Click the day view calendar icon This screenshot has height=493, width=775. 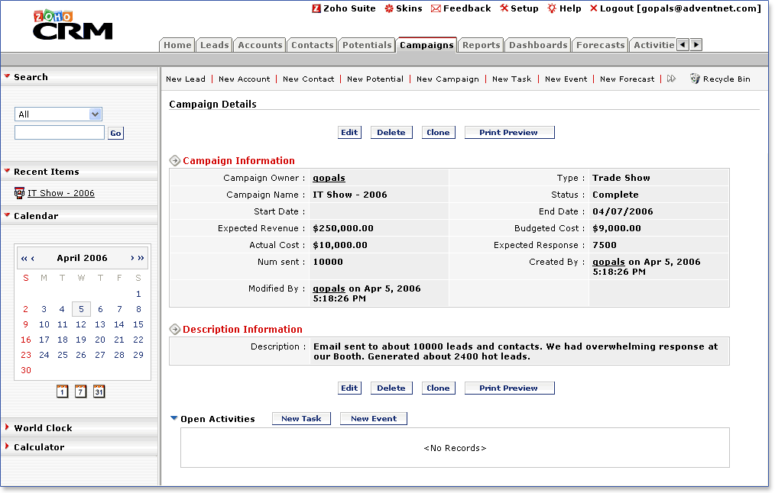pyautogui.click(x=62, y=391)
